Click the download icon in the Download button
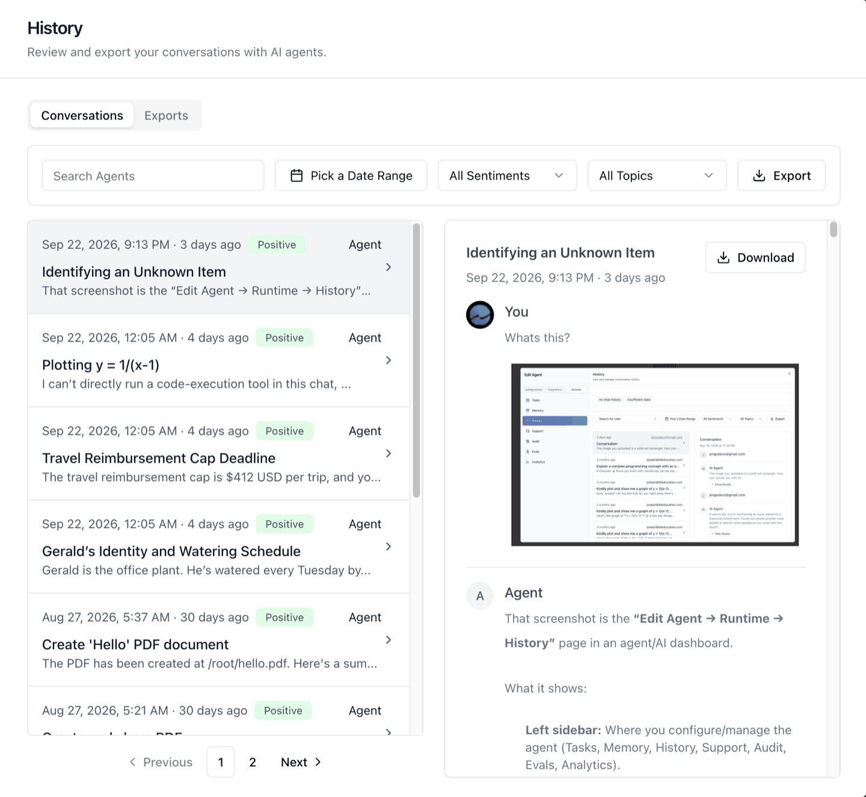The width and height of the screenshot is (866, 797). pos(723,257)
